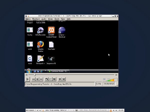Click Internet Explorer quick launch icon in video
This screenshot has height=112, width=150.
click(41, 71)
